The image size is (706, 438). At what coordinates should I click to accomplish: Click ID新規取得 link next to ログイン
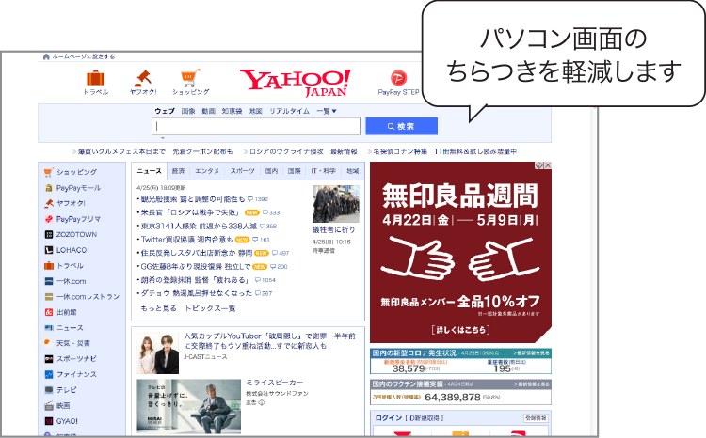[425, 418]
